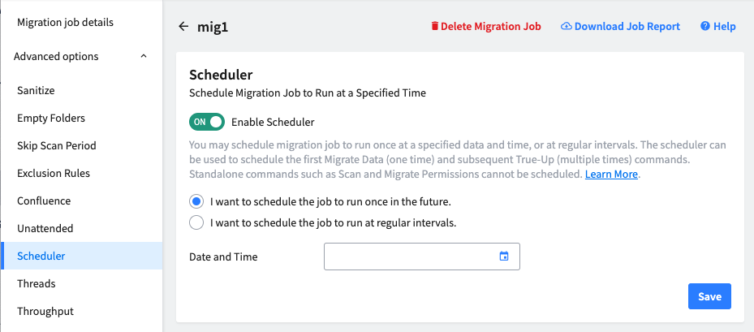The width and height of the screenshot is (754, 332).
Task: Open the Sanitize settings
Action: point(36,90)
